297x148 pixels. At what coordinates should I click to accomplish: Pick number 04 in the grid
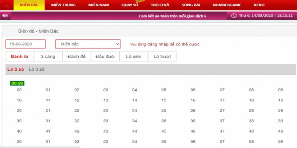[x=134, y=90]
